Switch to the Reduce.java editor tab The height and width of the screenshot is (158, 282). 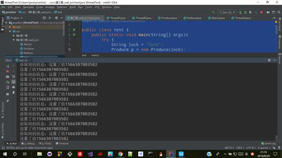pos(194,18)
